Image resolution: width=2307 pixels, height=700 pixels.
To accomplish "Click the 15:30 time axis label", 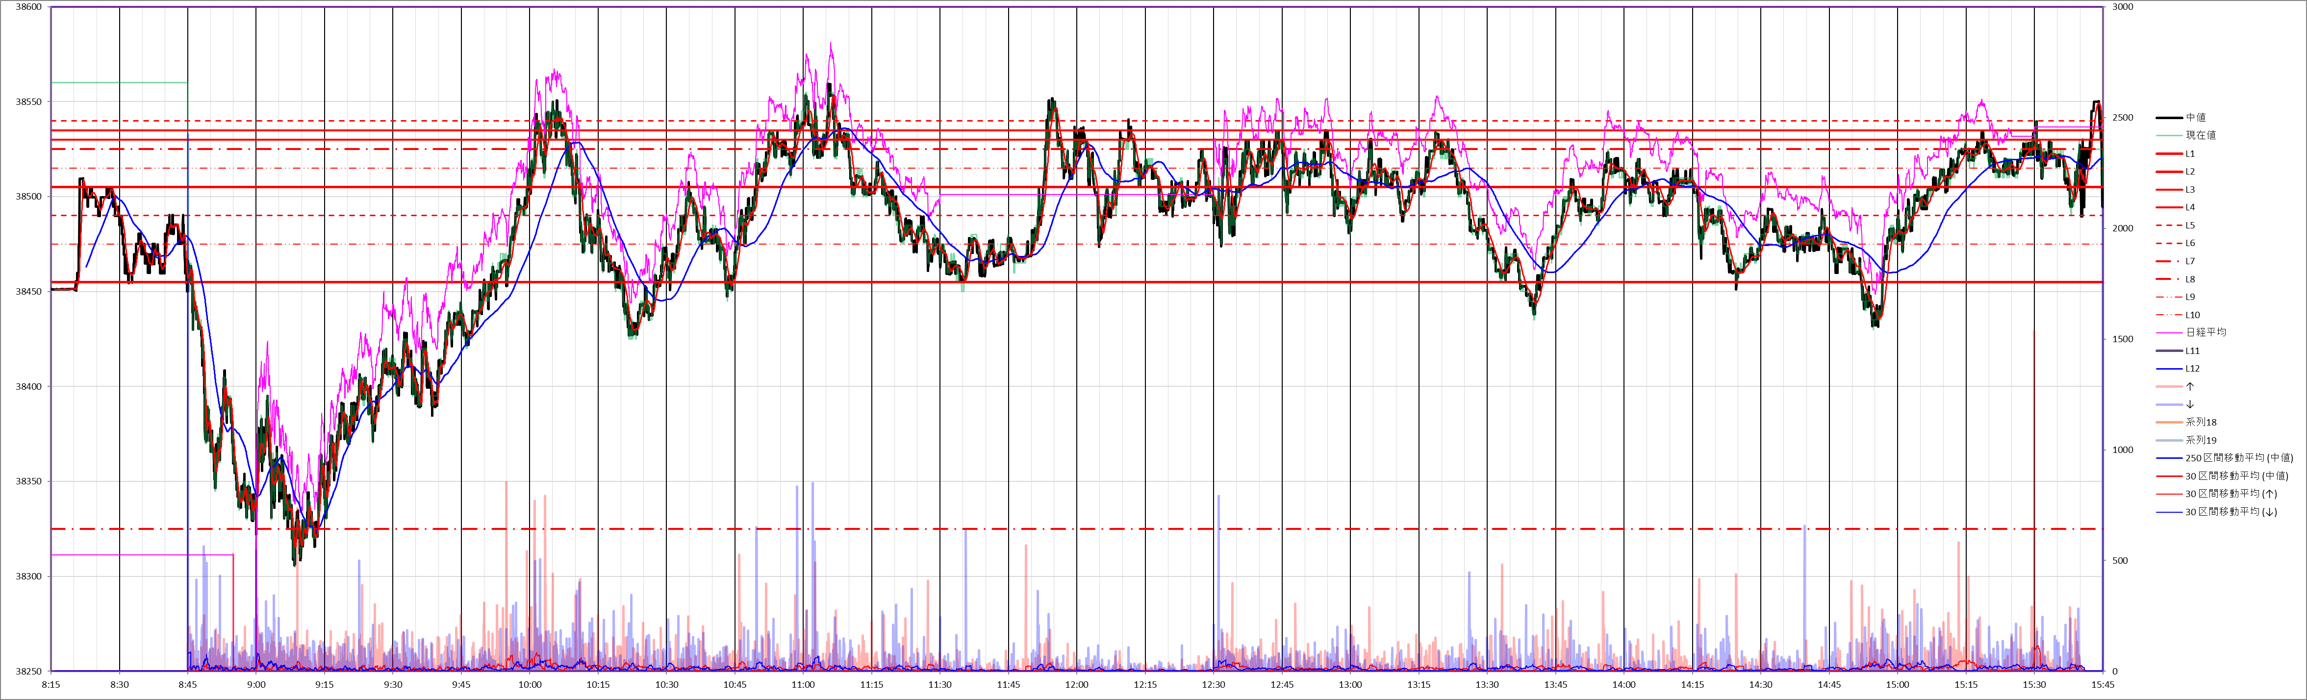I will pyautogui.click(x=2035, y=685).
